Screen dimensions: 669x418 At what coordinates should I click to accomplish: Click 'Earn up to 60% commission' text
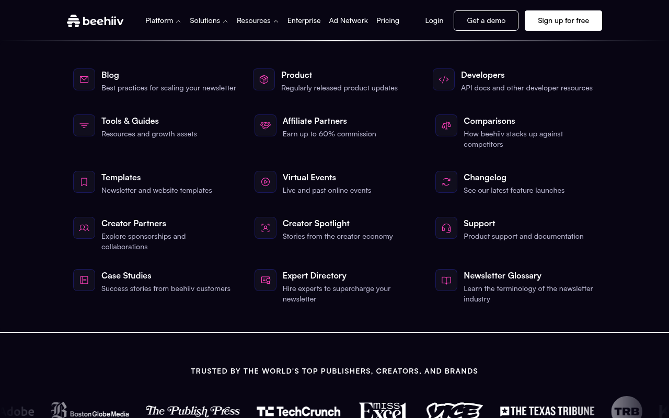click(329, 134)
